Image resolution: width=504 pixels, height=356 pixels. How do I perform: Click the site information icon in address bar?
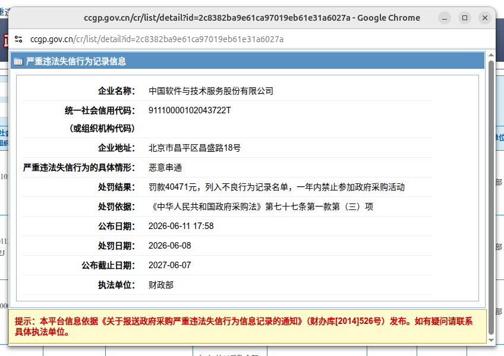point(18,39)
